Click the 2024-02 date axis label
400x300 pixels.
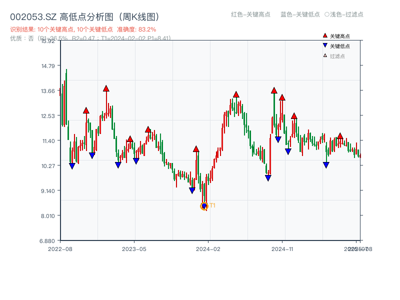pyautogui.click(x=208, y=249)
